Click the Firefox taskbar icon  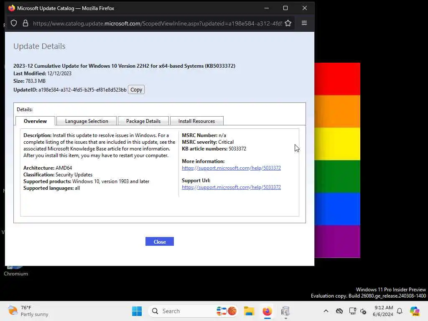tap(267, 311)
